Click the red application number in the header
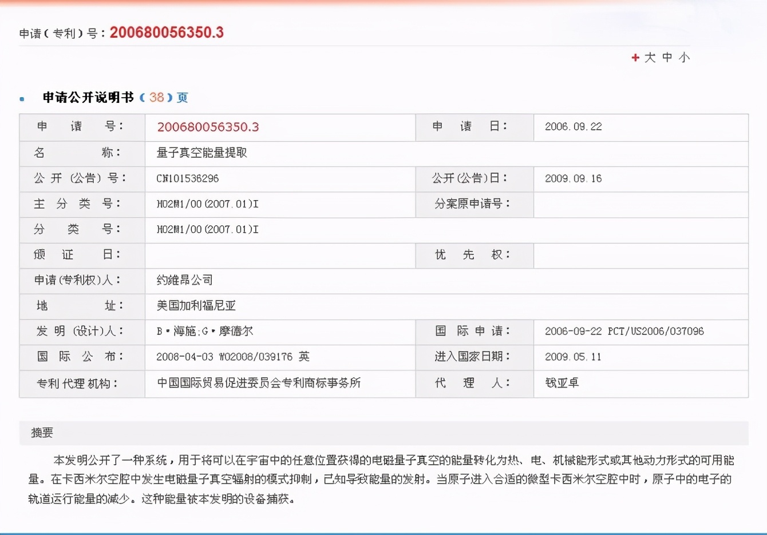 (x=167, y=33)
